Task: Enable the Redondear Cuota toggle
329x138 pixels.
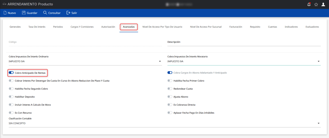Action: 170,88
